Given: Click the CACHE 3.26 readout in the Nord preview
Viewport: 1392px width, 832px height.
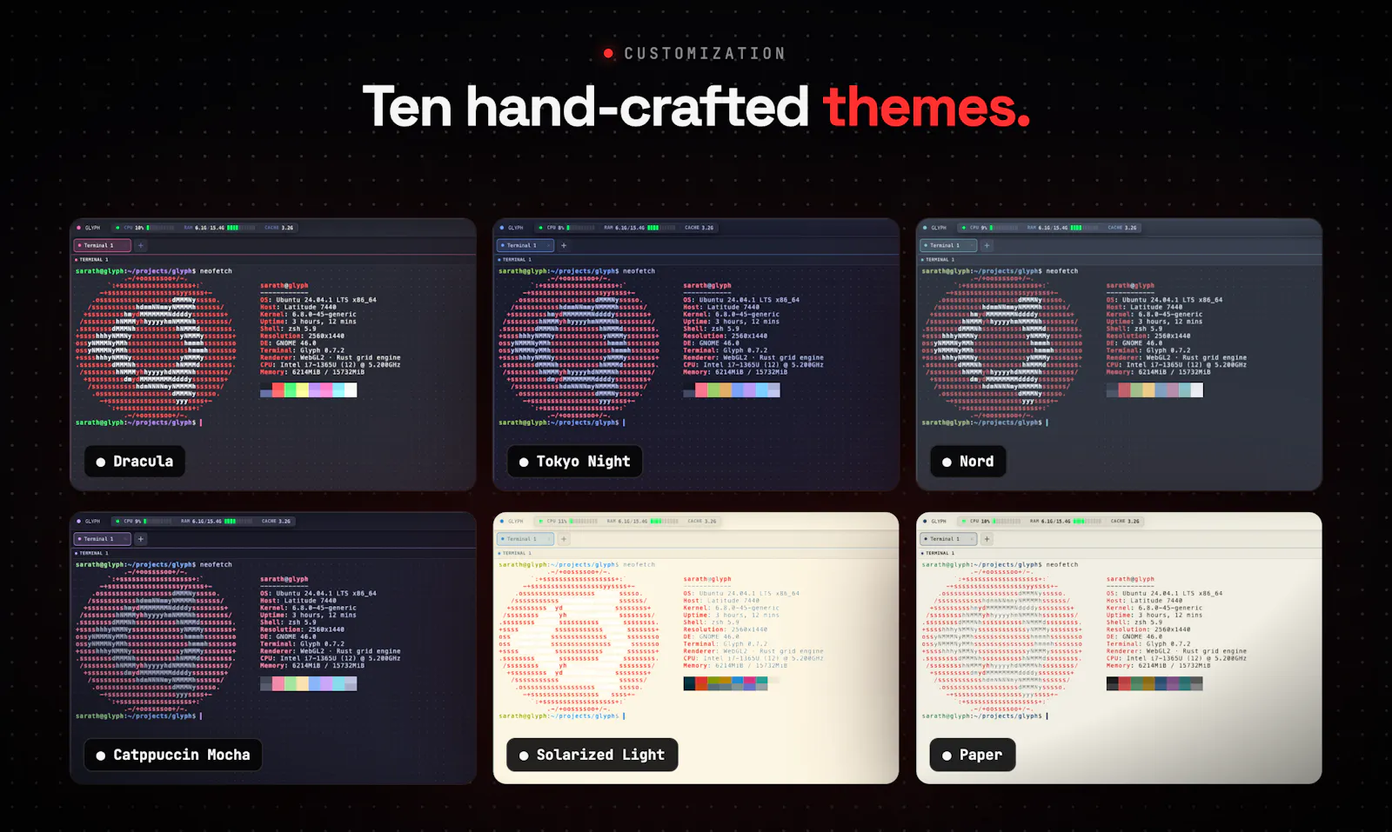Looking at the screenshot, I should [x=1122, y=228].
